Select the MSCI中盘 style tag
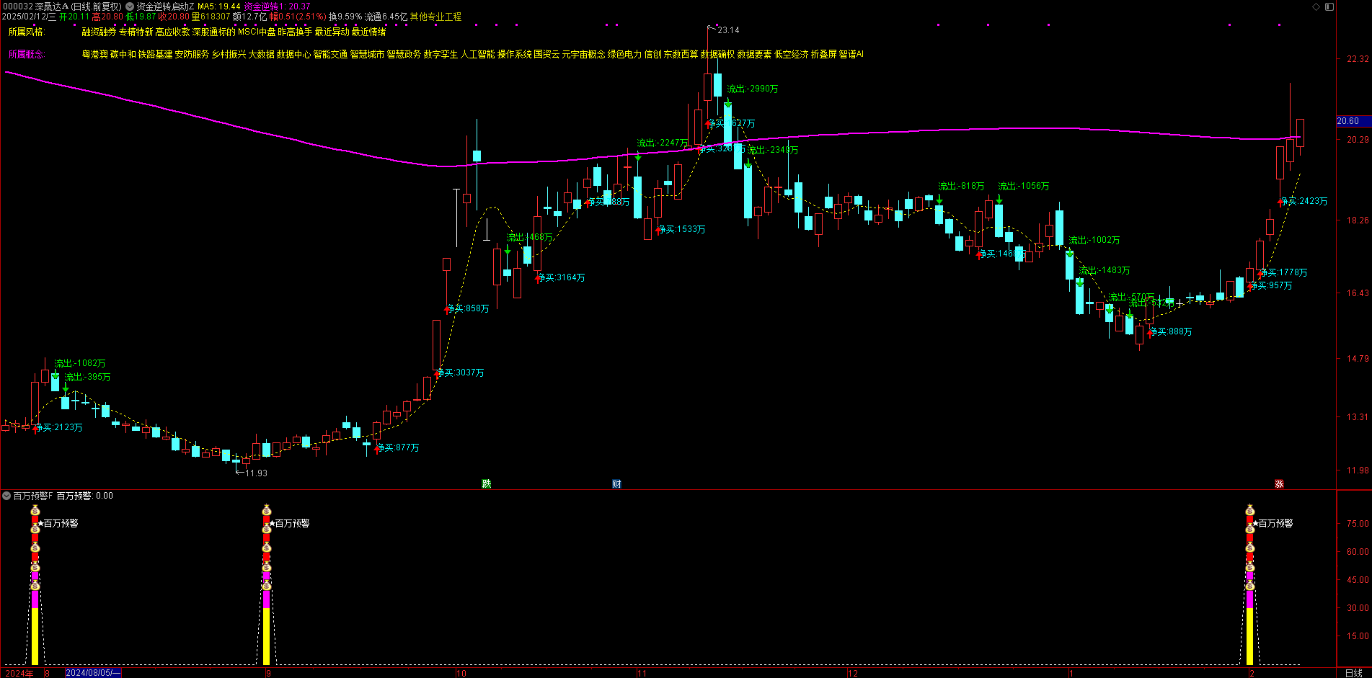1372x678 pixels. (x=257, y=32)
